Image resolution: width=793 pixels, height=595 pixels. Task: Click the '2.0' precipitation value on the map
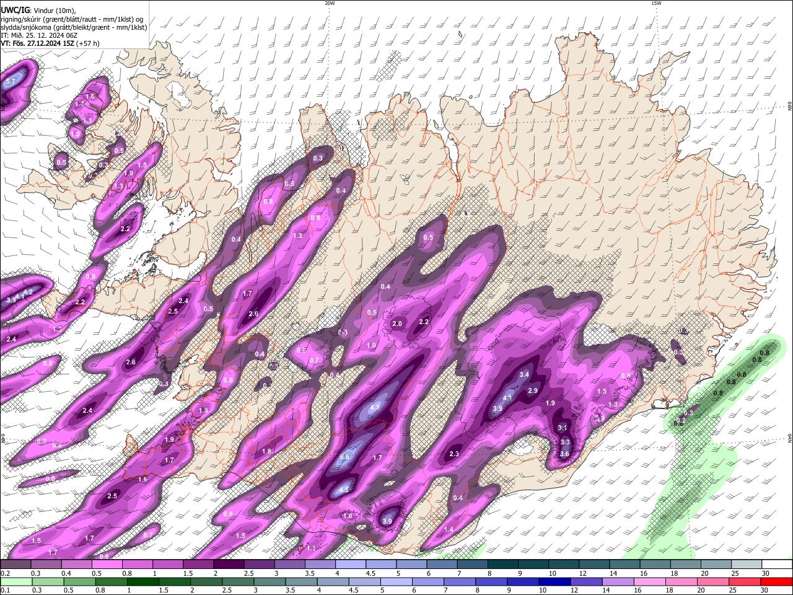(398, 324)
